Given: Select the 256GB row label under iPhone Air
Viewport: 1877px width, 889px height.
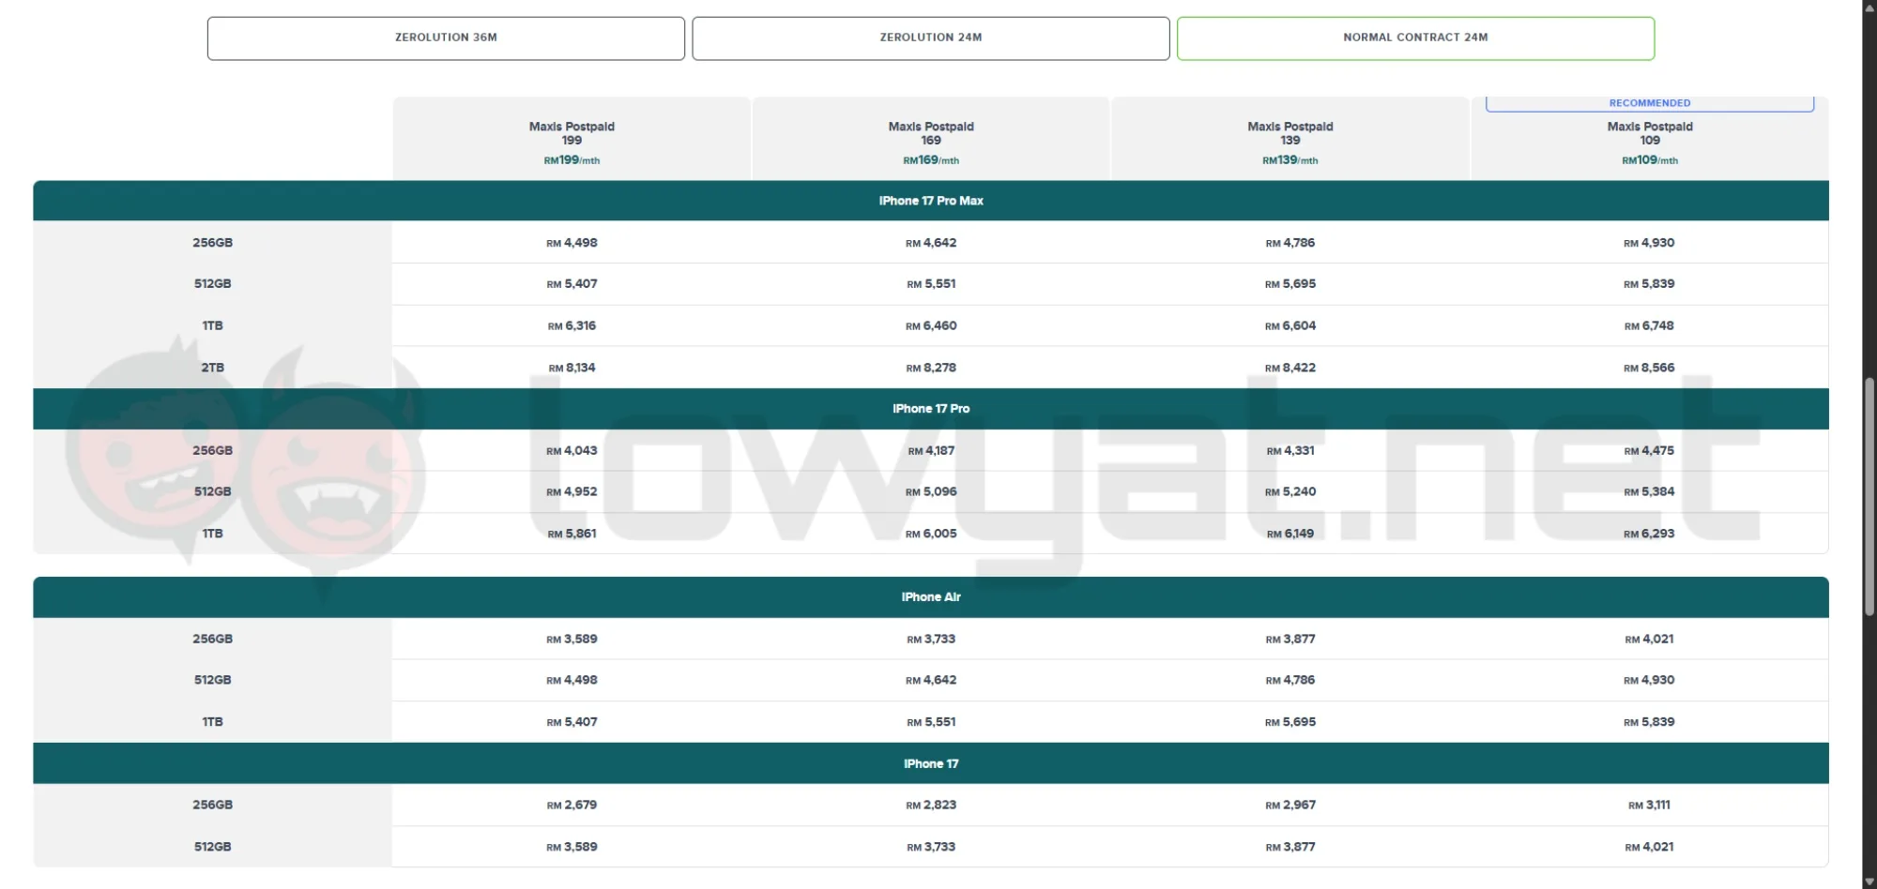Looking at the screenshot, I should coord(213,640).
